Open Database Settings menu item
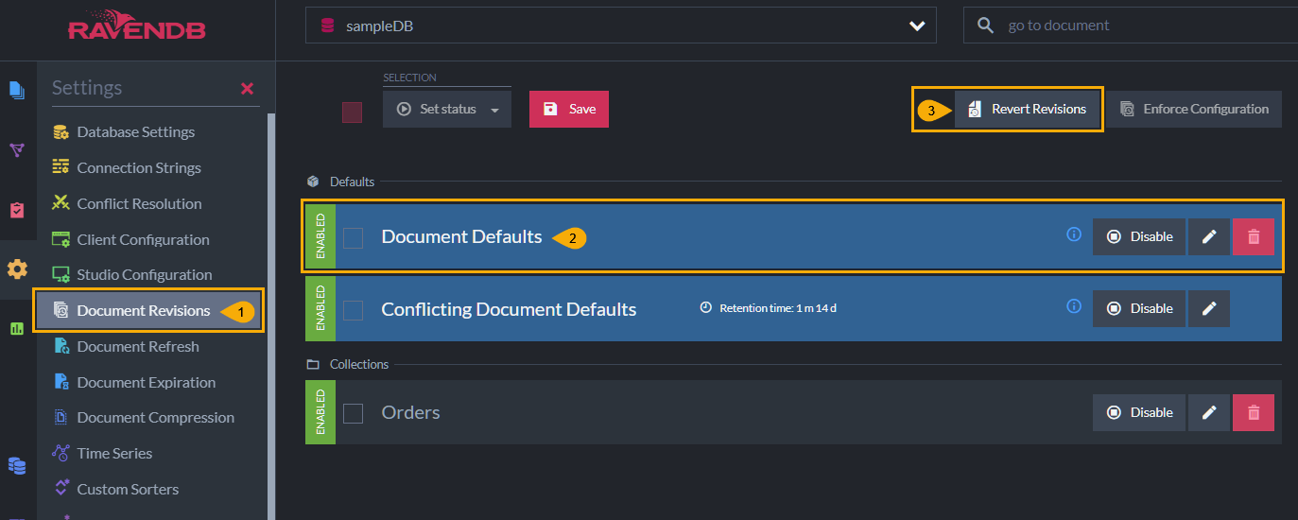The image size is (1298, 520). (136, 131)
